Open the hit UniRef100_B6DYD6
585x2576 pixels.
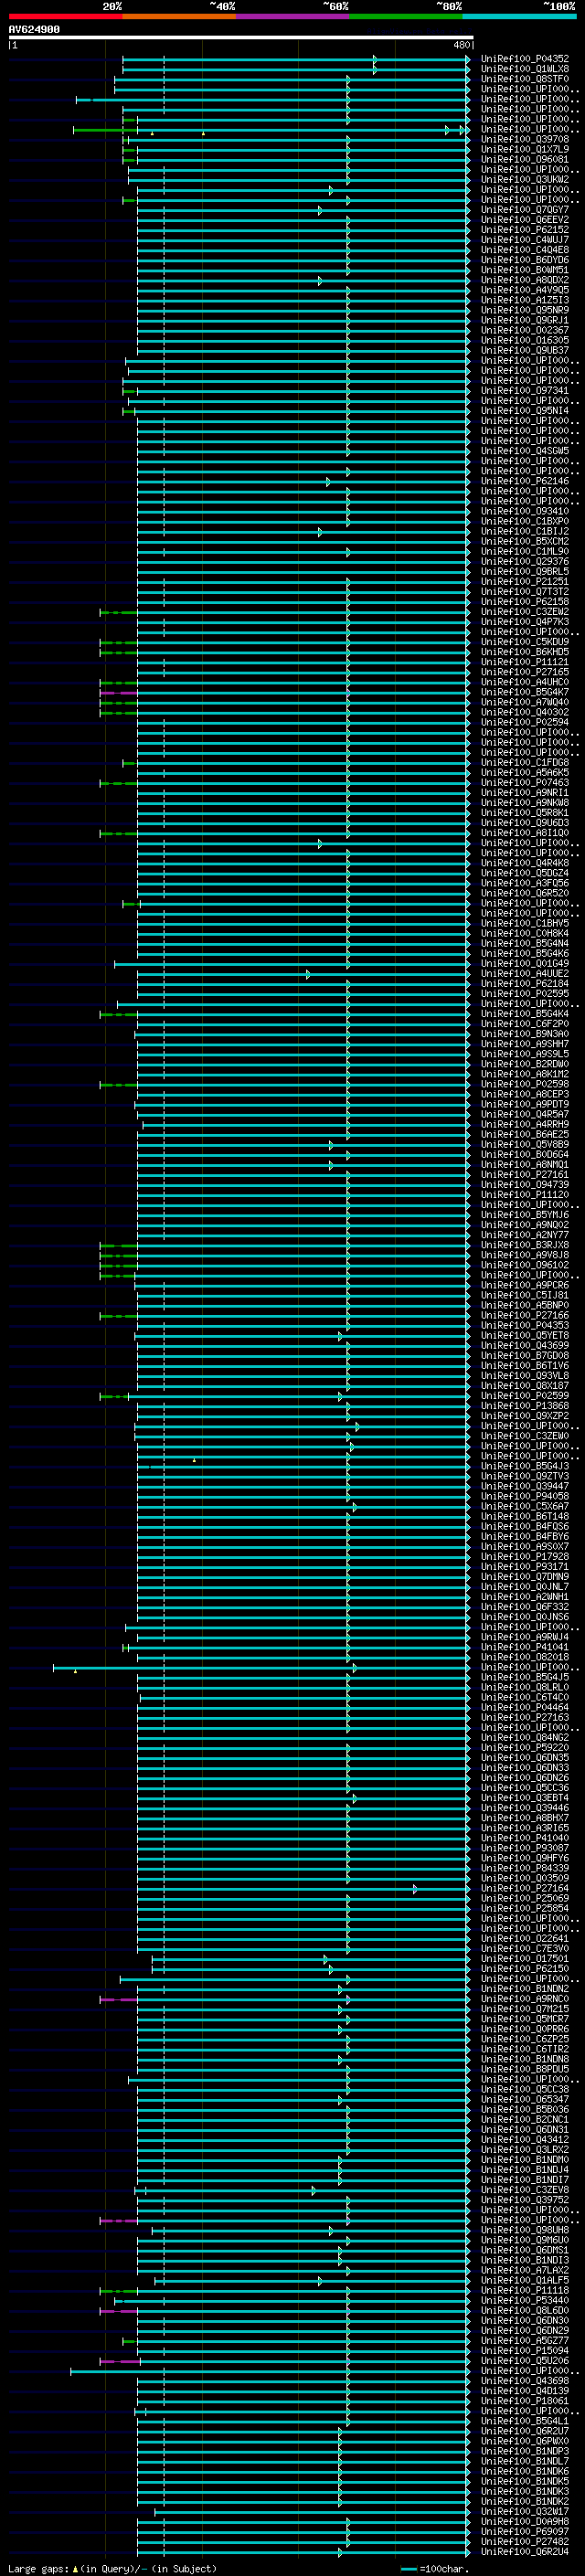tap(525, 260)
